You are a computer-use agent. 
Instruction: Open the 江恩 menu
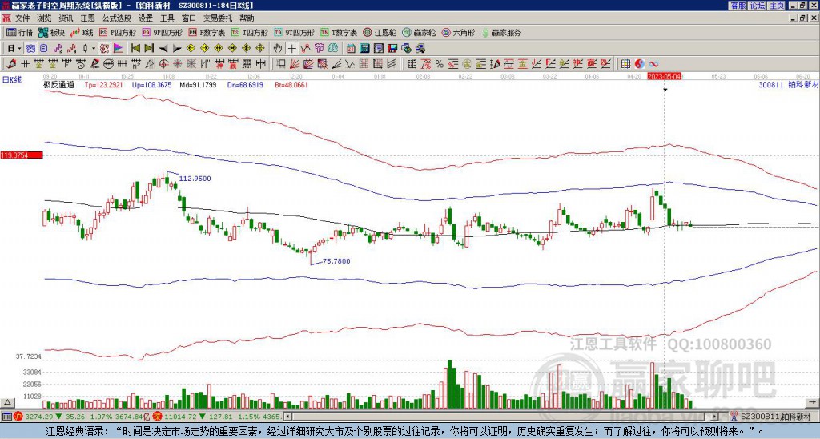tap(88, 18)
